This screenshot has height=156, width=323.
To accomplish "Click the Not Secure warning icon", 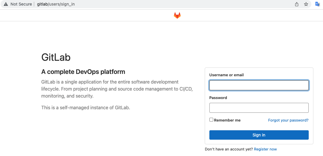I will point(6,4).
